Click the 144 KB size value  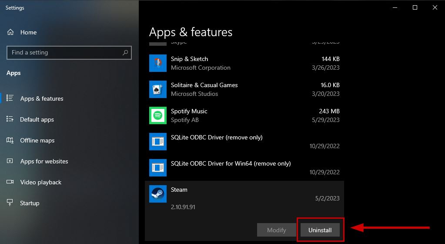[330, 59]
